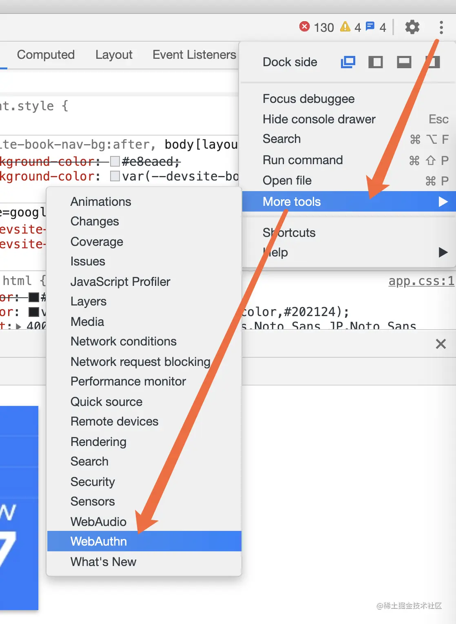
Task: Dock DevTools to the bottom
Action: click(x=404, y=62)
